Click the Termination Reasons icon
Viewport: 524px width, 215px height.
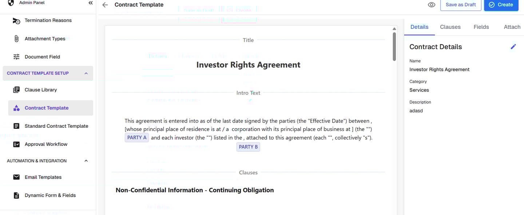(16, 21)
